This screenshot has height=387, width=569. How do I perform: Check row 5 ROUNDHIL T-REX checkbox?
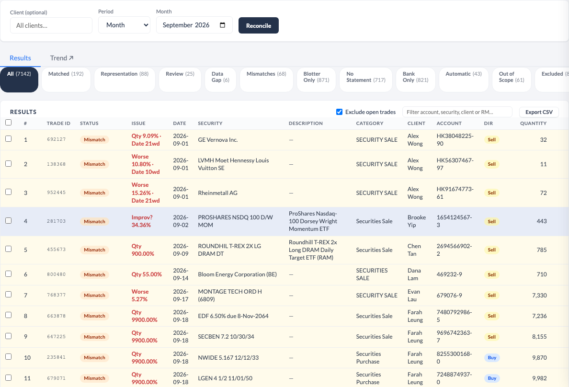(x=8, y=249)
